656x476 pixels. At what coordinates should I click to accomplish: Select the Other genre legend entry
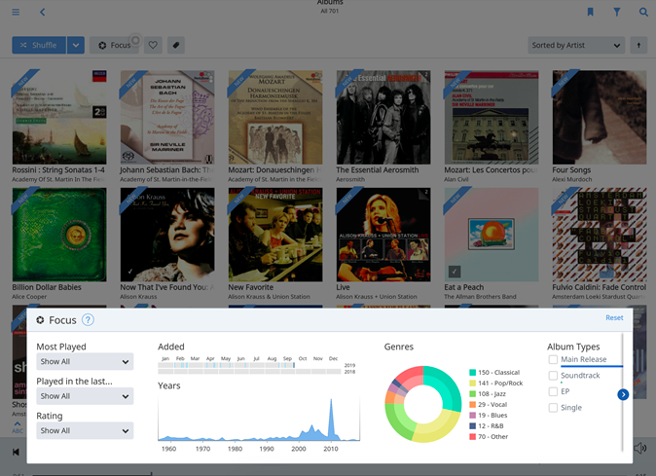pos(489,437)
